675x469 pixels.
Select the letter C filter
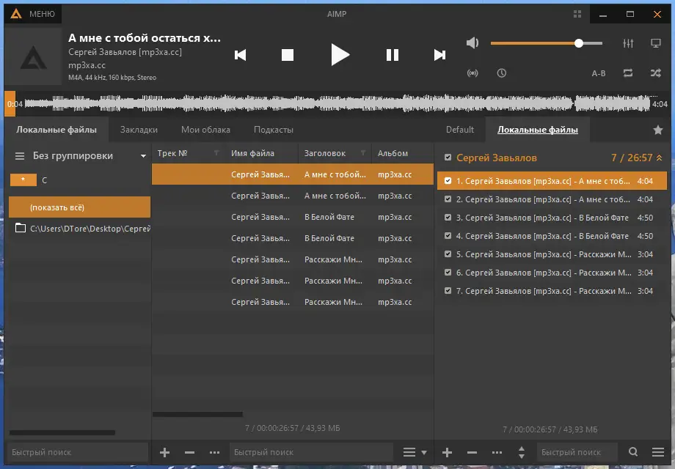[44, 180]
